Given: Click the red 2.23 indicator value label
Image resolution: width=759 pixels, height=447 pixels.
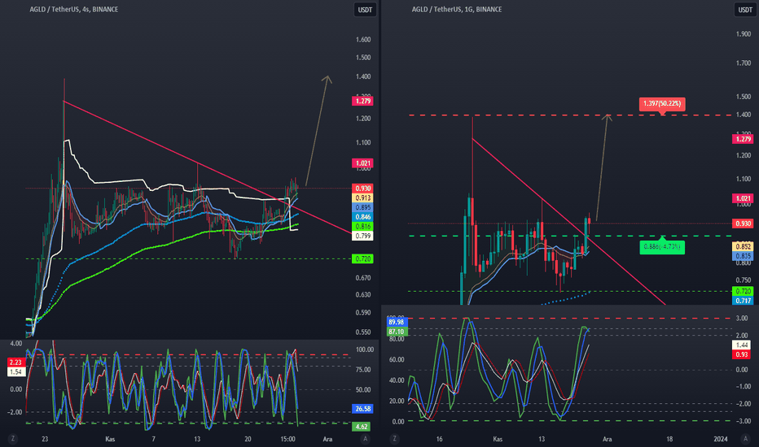Looking at the screenshot, I should [16, 362].
